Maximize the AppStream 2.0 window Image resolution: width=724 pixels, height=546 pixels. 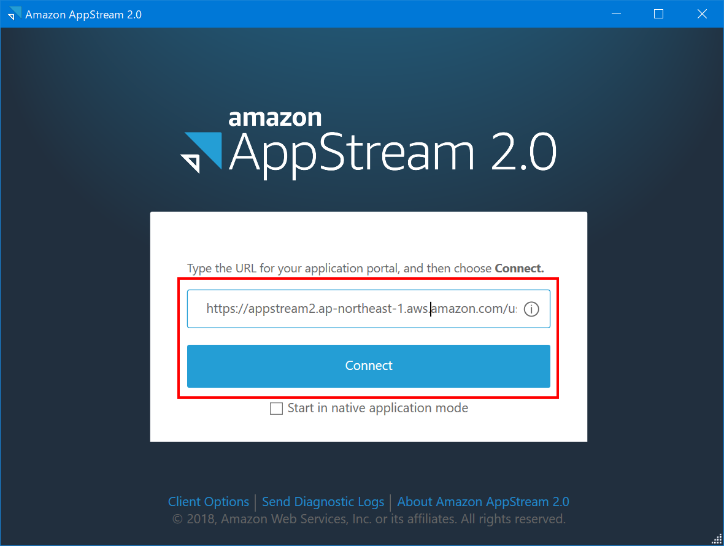(658, 13)
